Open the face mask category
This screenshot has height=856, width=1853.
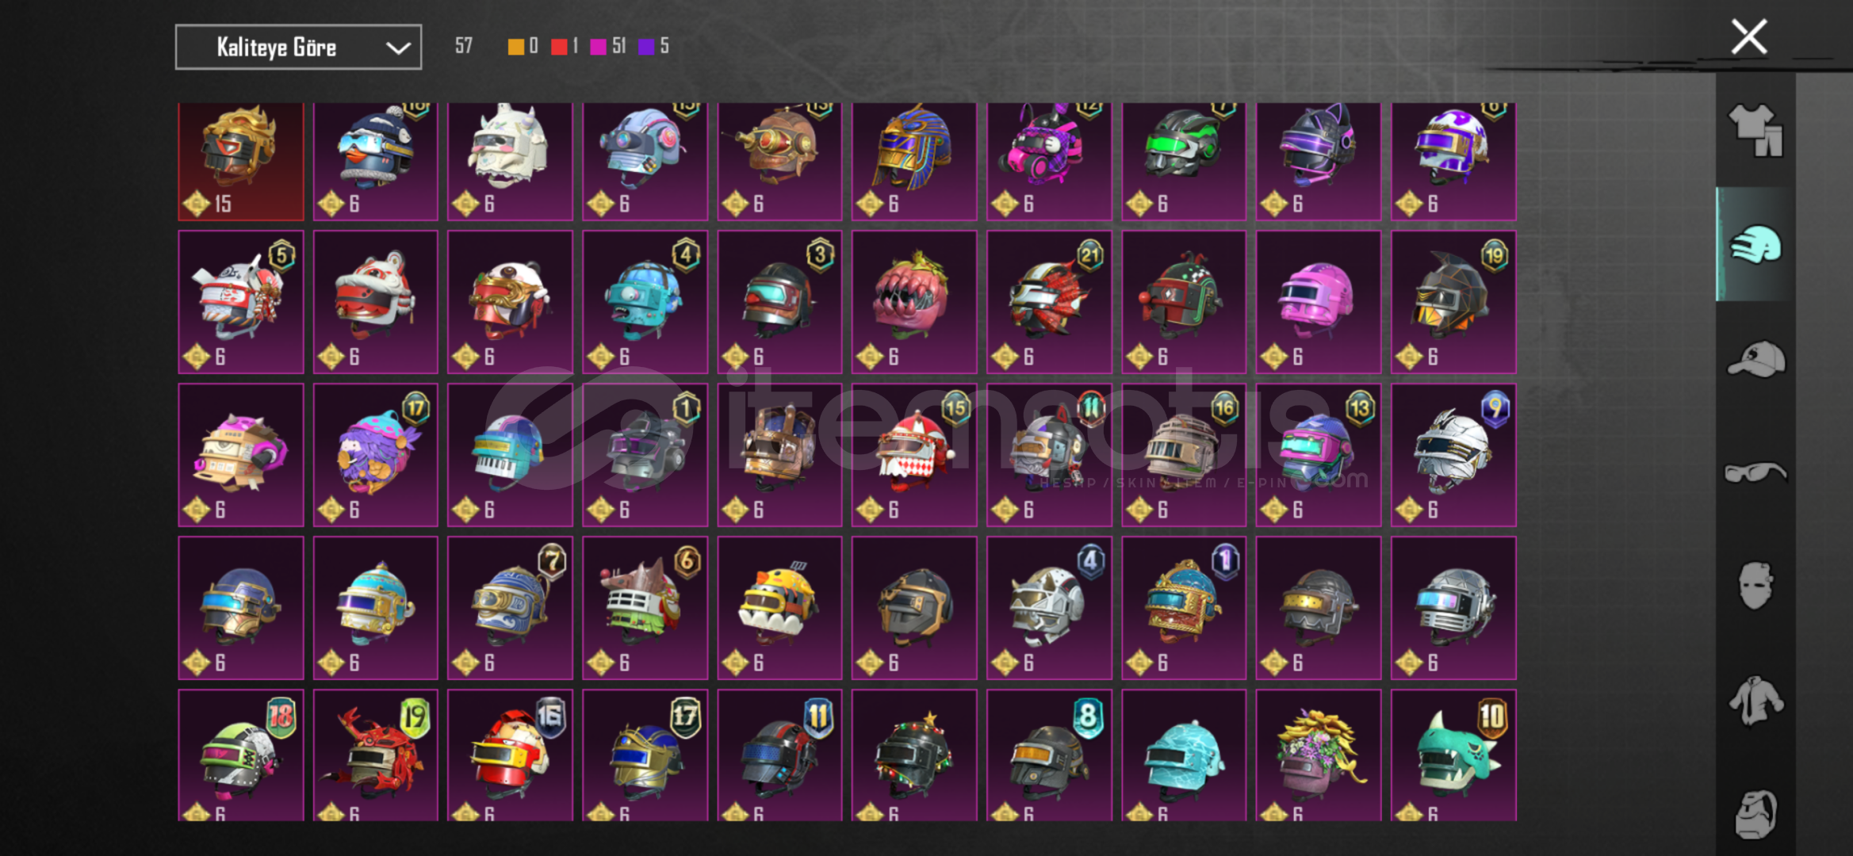pos(1755,587)
